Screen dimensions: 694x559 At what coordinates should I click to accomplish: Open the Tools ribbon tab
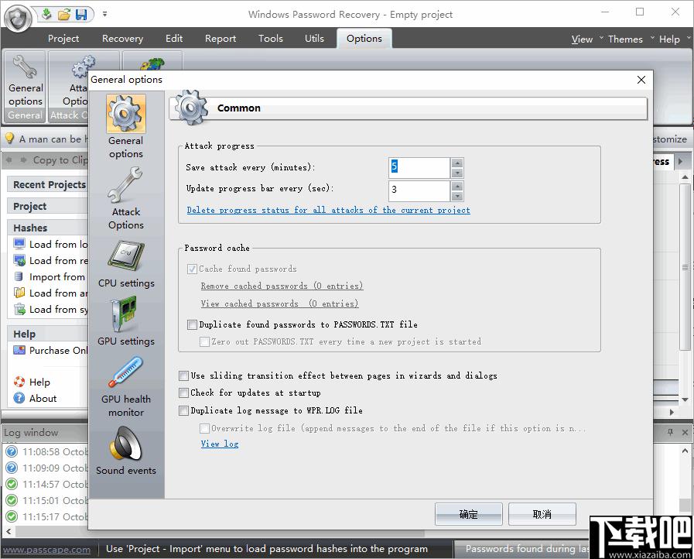point(271,39)
